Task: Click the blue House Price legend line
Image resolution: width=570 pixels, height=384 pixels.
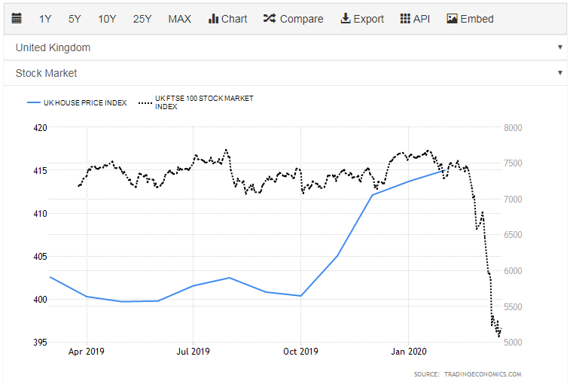Action: point(34,102)
